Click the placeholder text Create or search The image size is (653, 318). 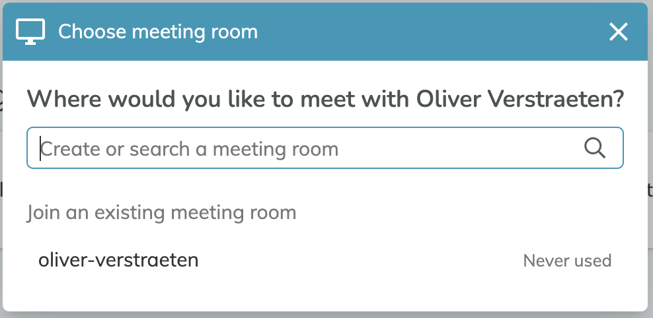[x=116, y=149]
